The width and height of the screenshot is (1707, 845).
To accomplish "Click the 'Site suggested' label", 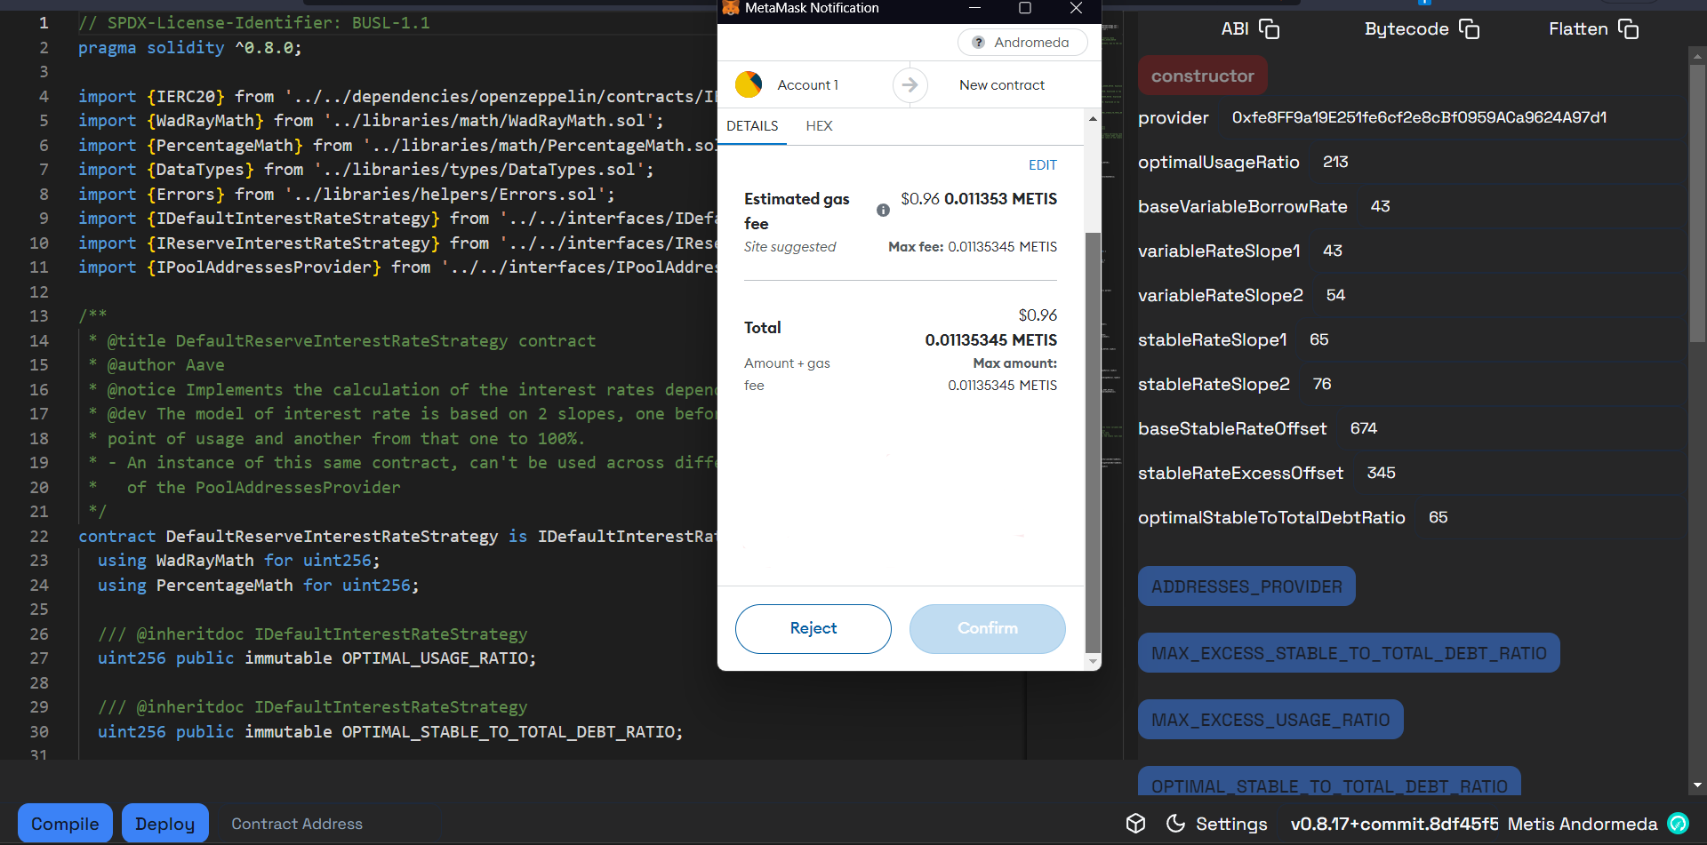I will (789, 247).
